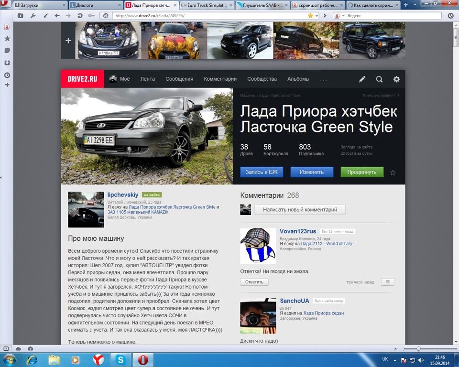Add a panel with sidebar plus icon
The image size is (459, 367).
pyautogui.click(x=7, y=85)
